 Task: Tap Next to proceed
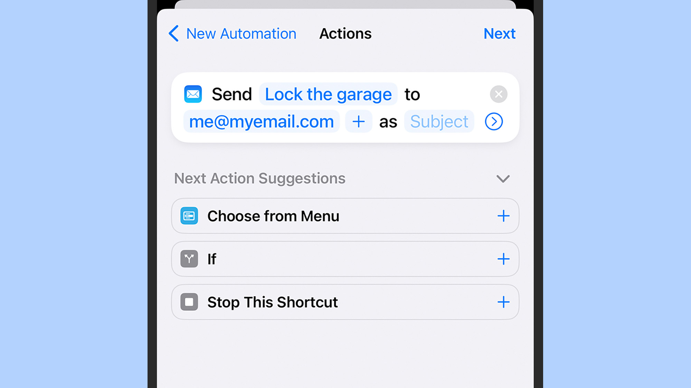coord(500,33)
